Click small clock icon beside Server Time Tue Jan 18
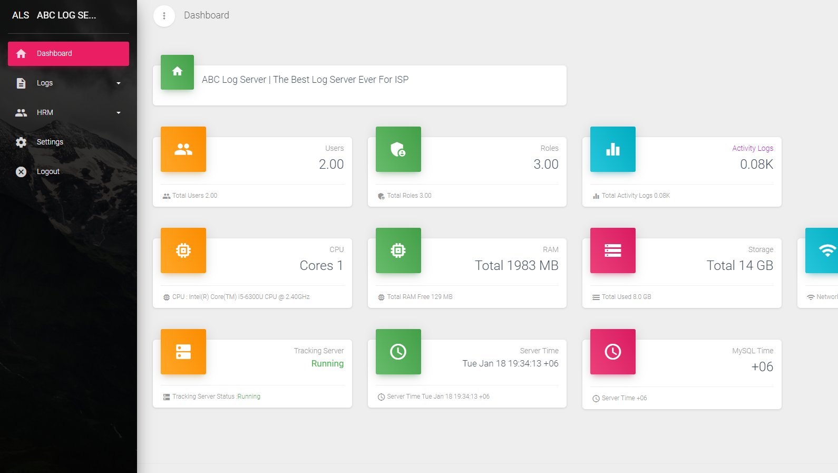The height and width of the screenshot is (473, 838). click(382, 397)
